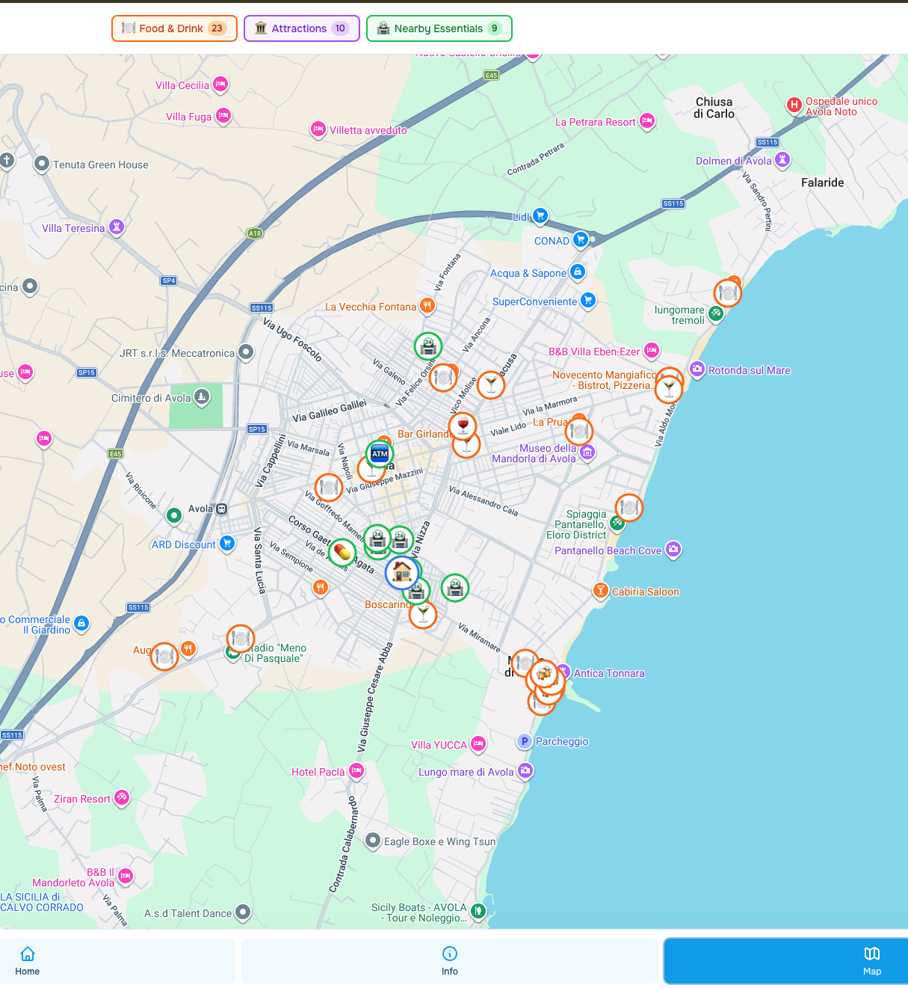Open the Antica Tonnara map label
Viewport: 908px width, 988px height.
point(609,673)
